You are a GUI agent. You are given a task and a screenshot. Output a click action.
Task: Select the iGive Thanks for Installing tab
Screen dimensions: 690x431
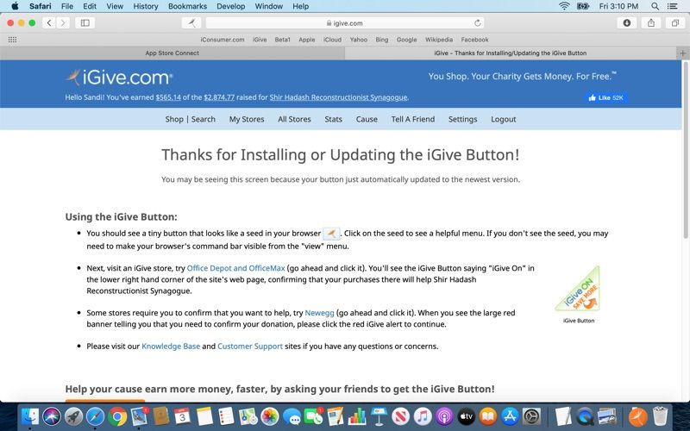tap(510, 53)
